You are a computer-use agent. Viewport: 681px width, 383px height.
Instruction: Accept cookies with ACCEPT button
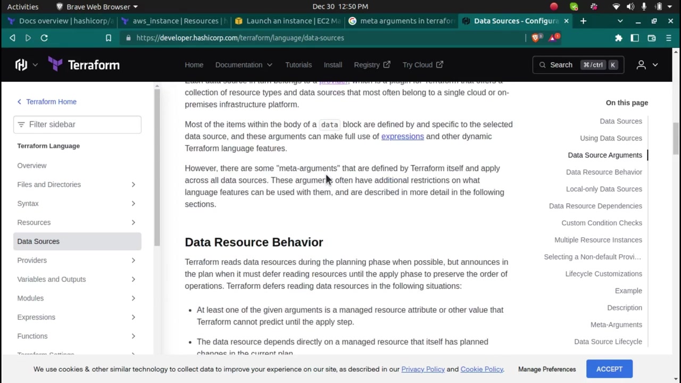tap(609, 369)
